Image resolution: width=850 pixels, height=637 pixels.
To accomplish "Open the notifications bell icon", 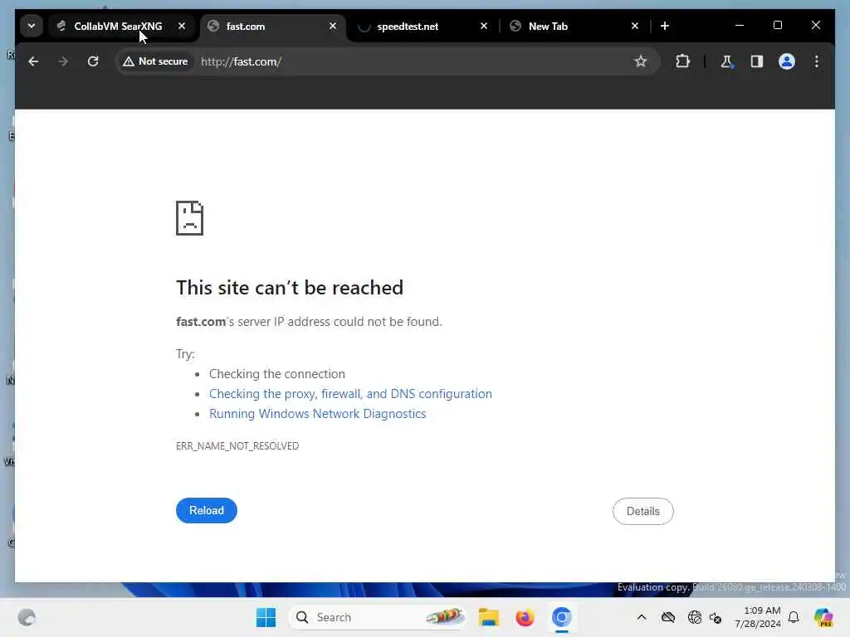I will click(x=794, y=617).
